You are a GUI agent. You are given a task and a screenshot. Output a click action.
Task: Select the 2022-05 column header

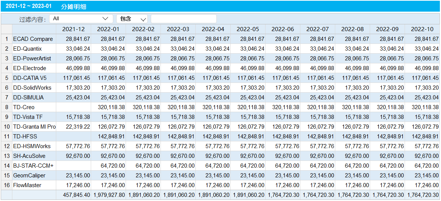click(x=248, y=29)
